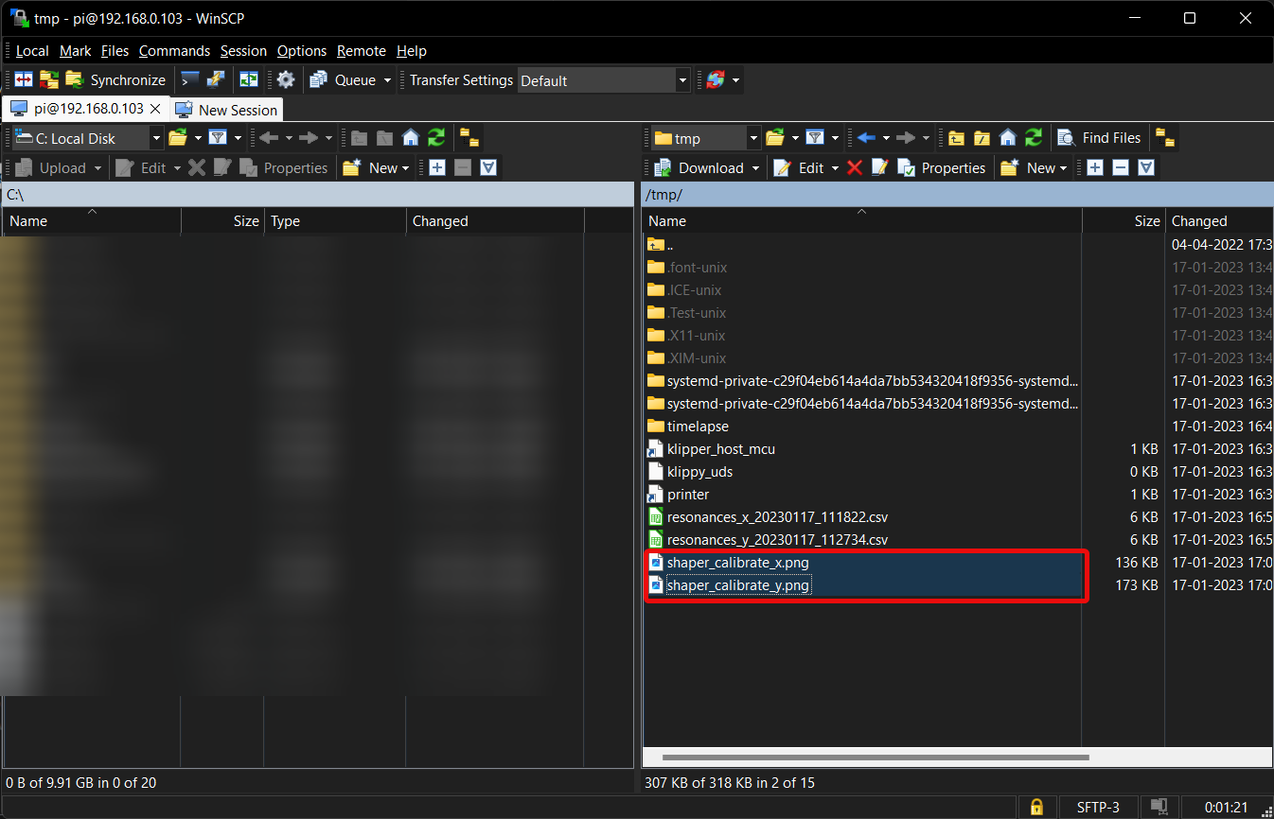Open the New Session tab
Viewport: 1274px width, 819px height.
coord(227,110)
